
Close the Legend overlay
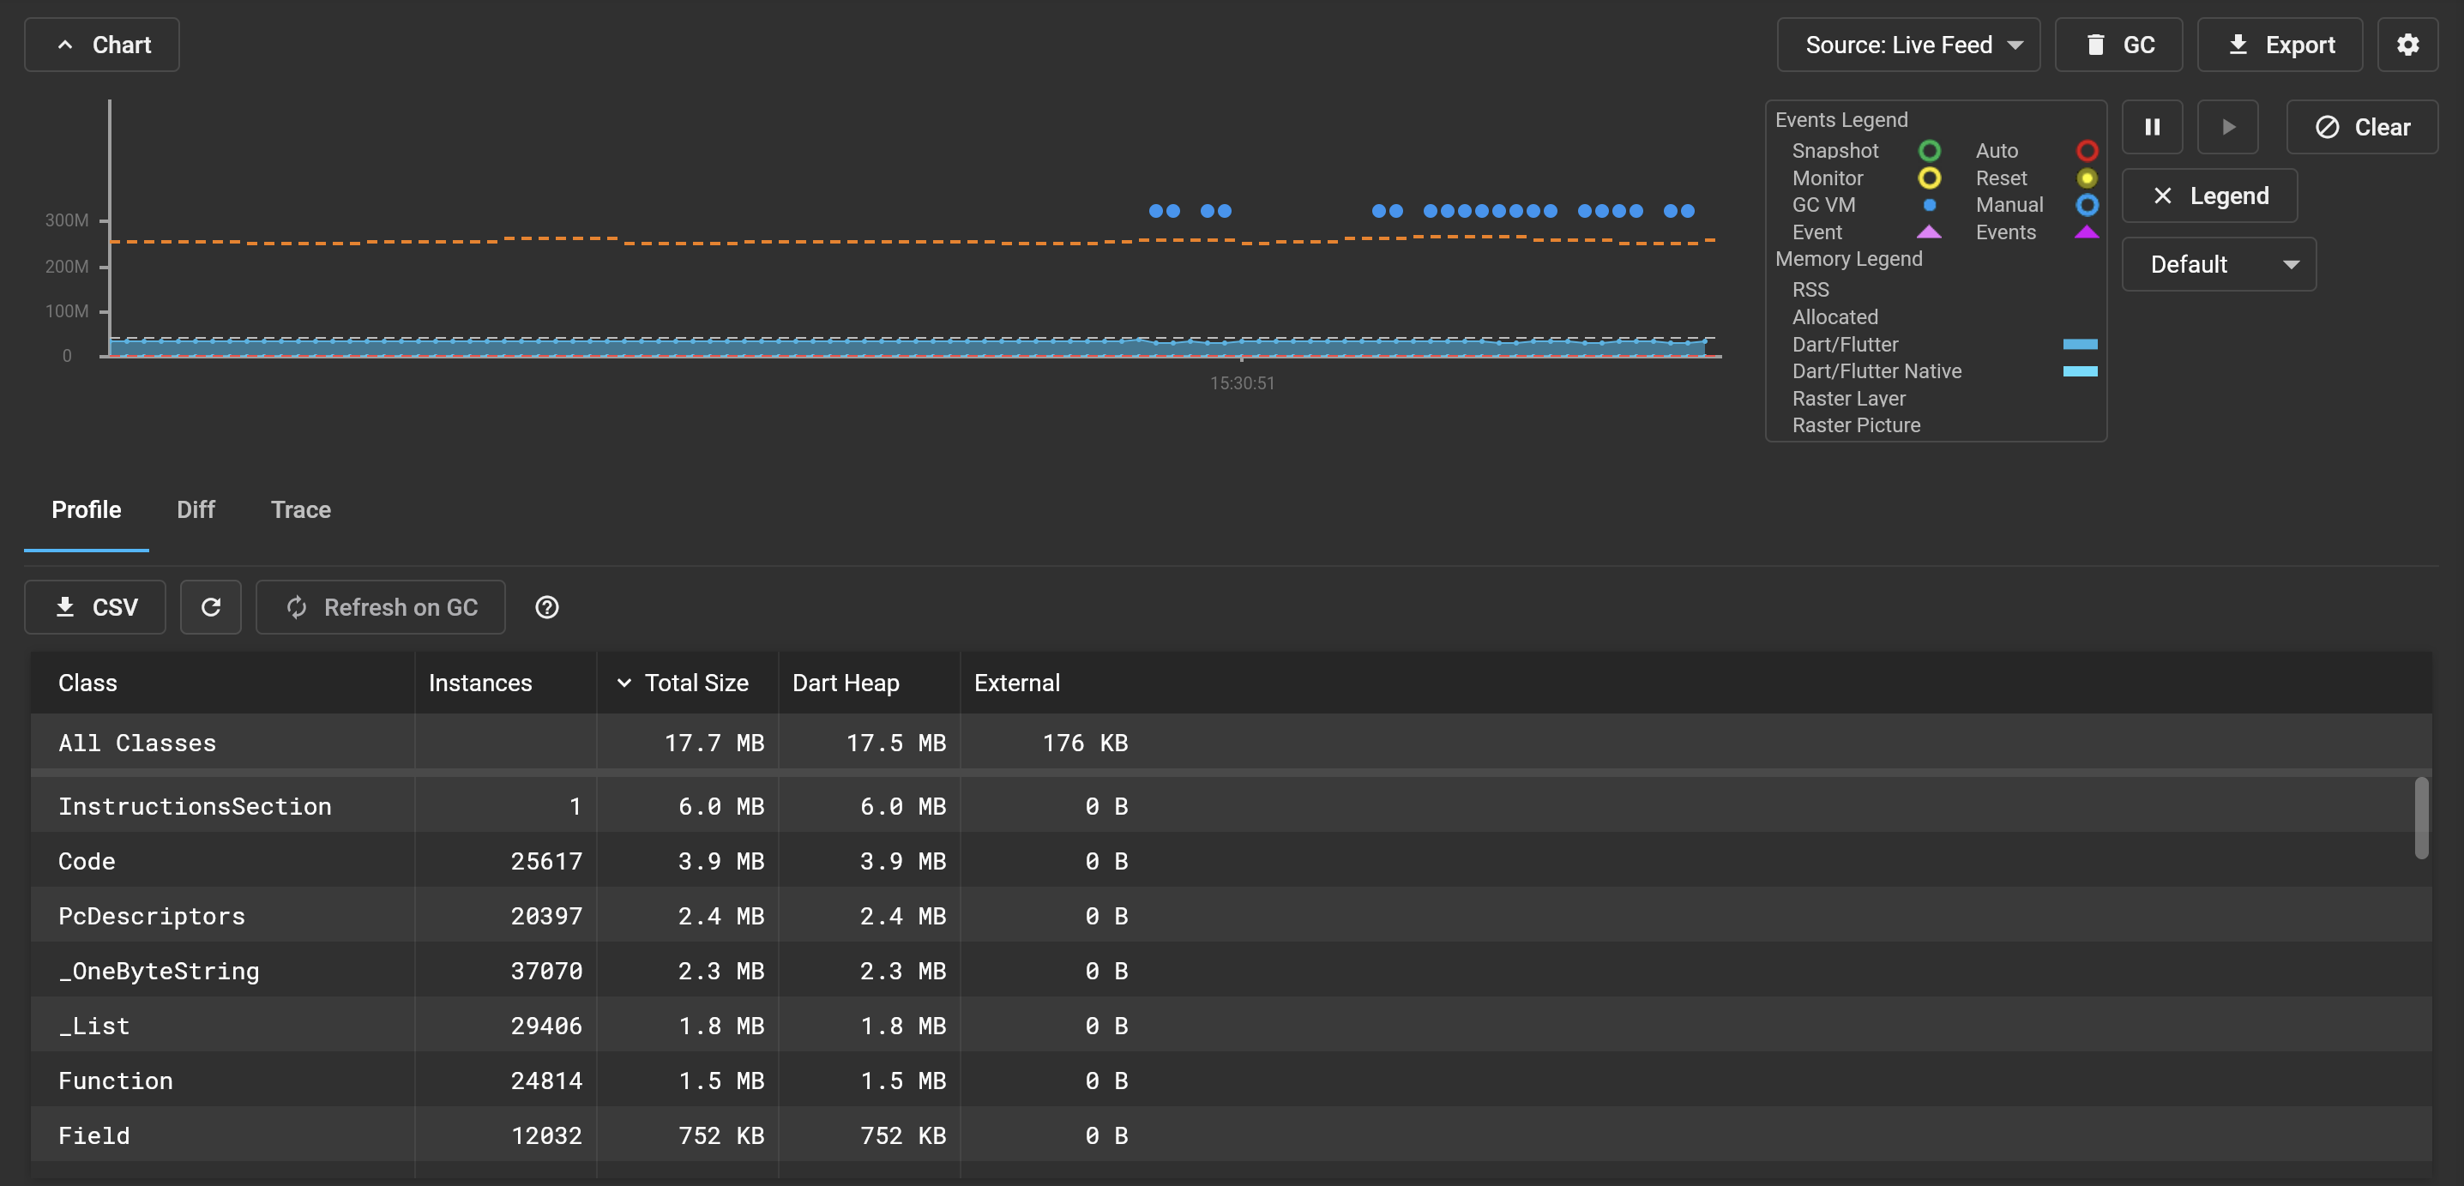[2208, 196]
